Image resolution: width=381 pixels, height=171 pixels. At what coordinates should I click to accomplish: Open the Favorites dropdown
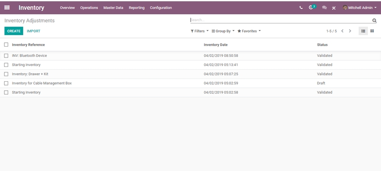[249, 31]
